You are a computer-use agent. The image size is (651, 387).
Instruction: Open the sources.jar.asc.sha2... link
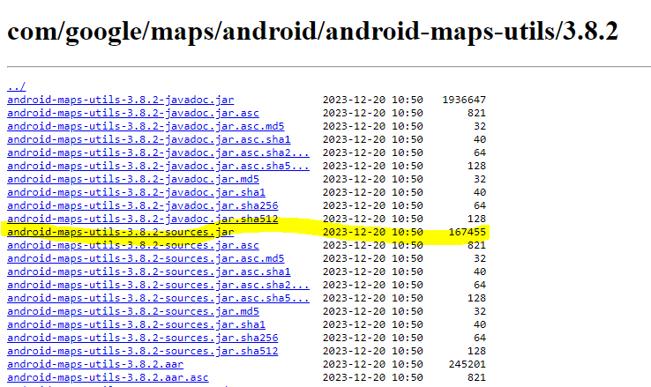(158, 286)
